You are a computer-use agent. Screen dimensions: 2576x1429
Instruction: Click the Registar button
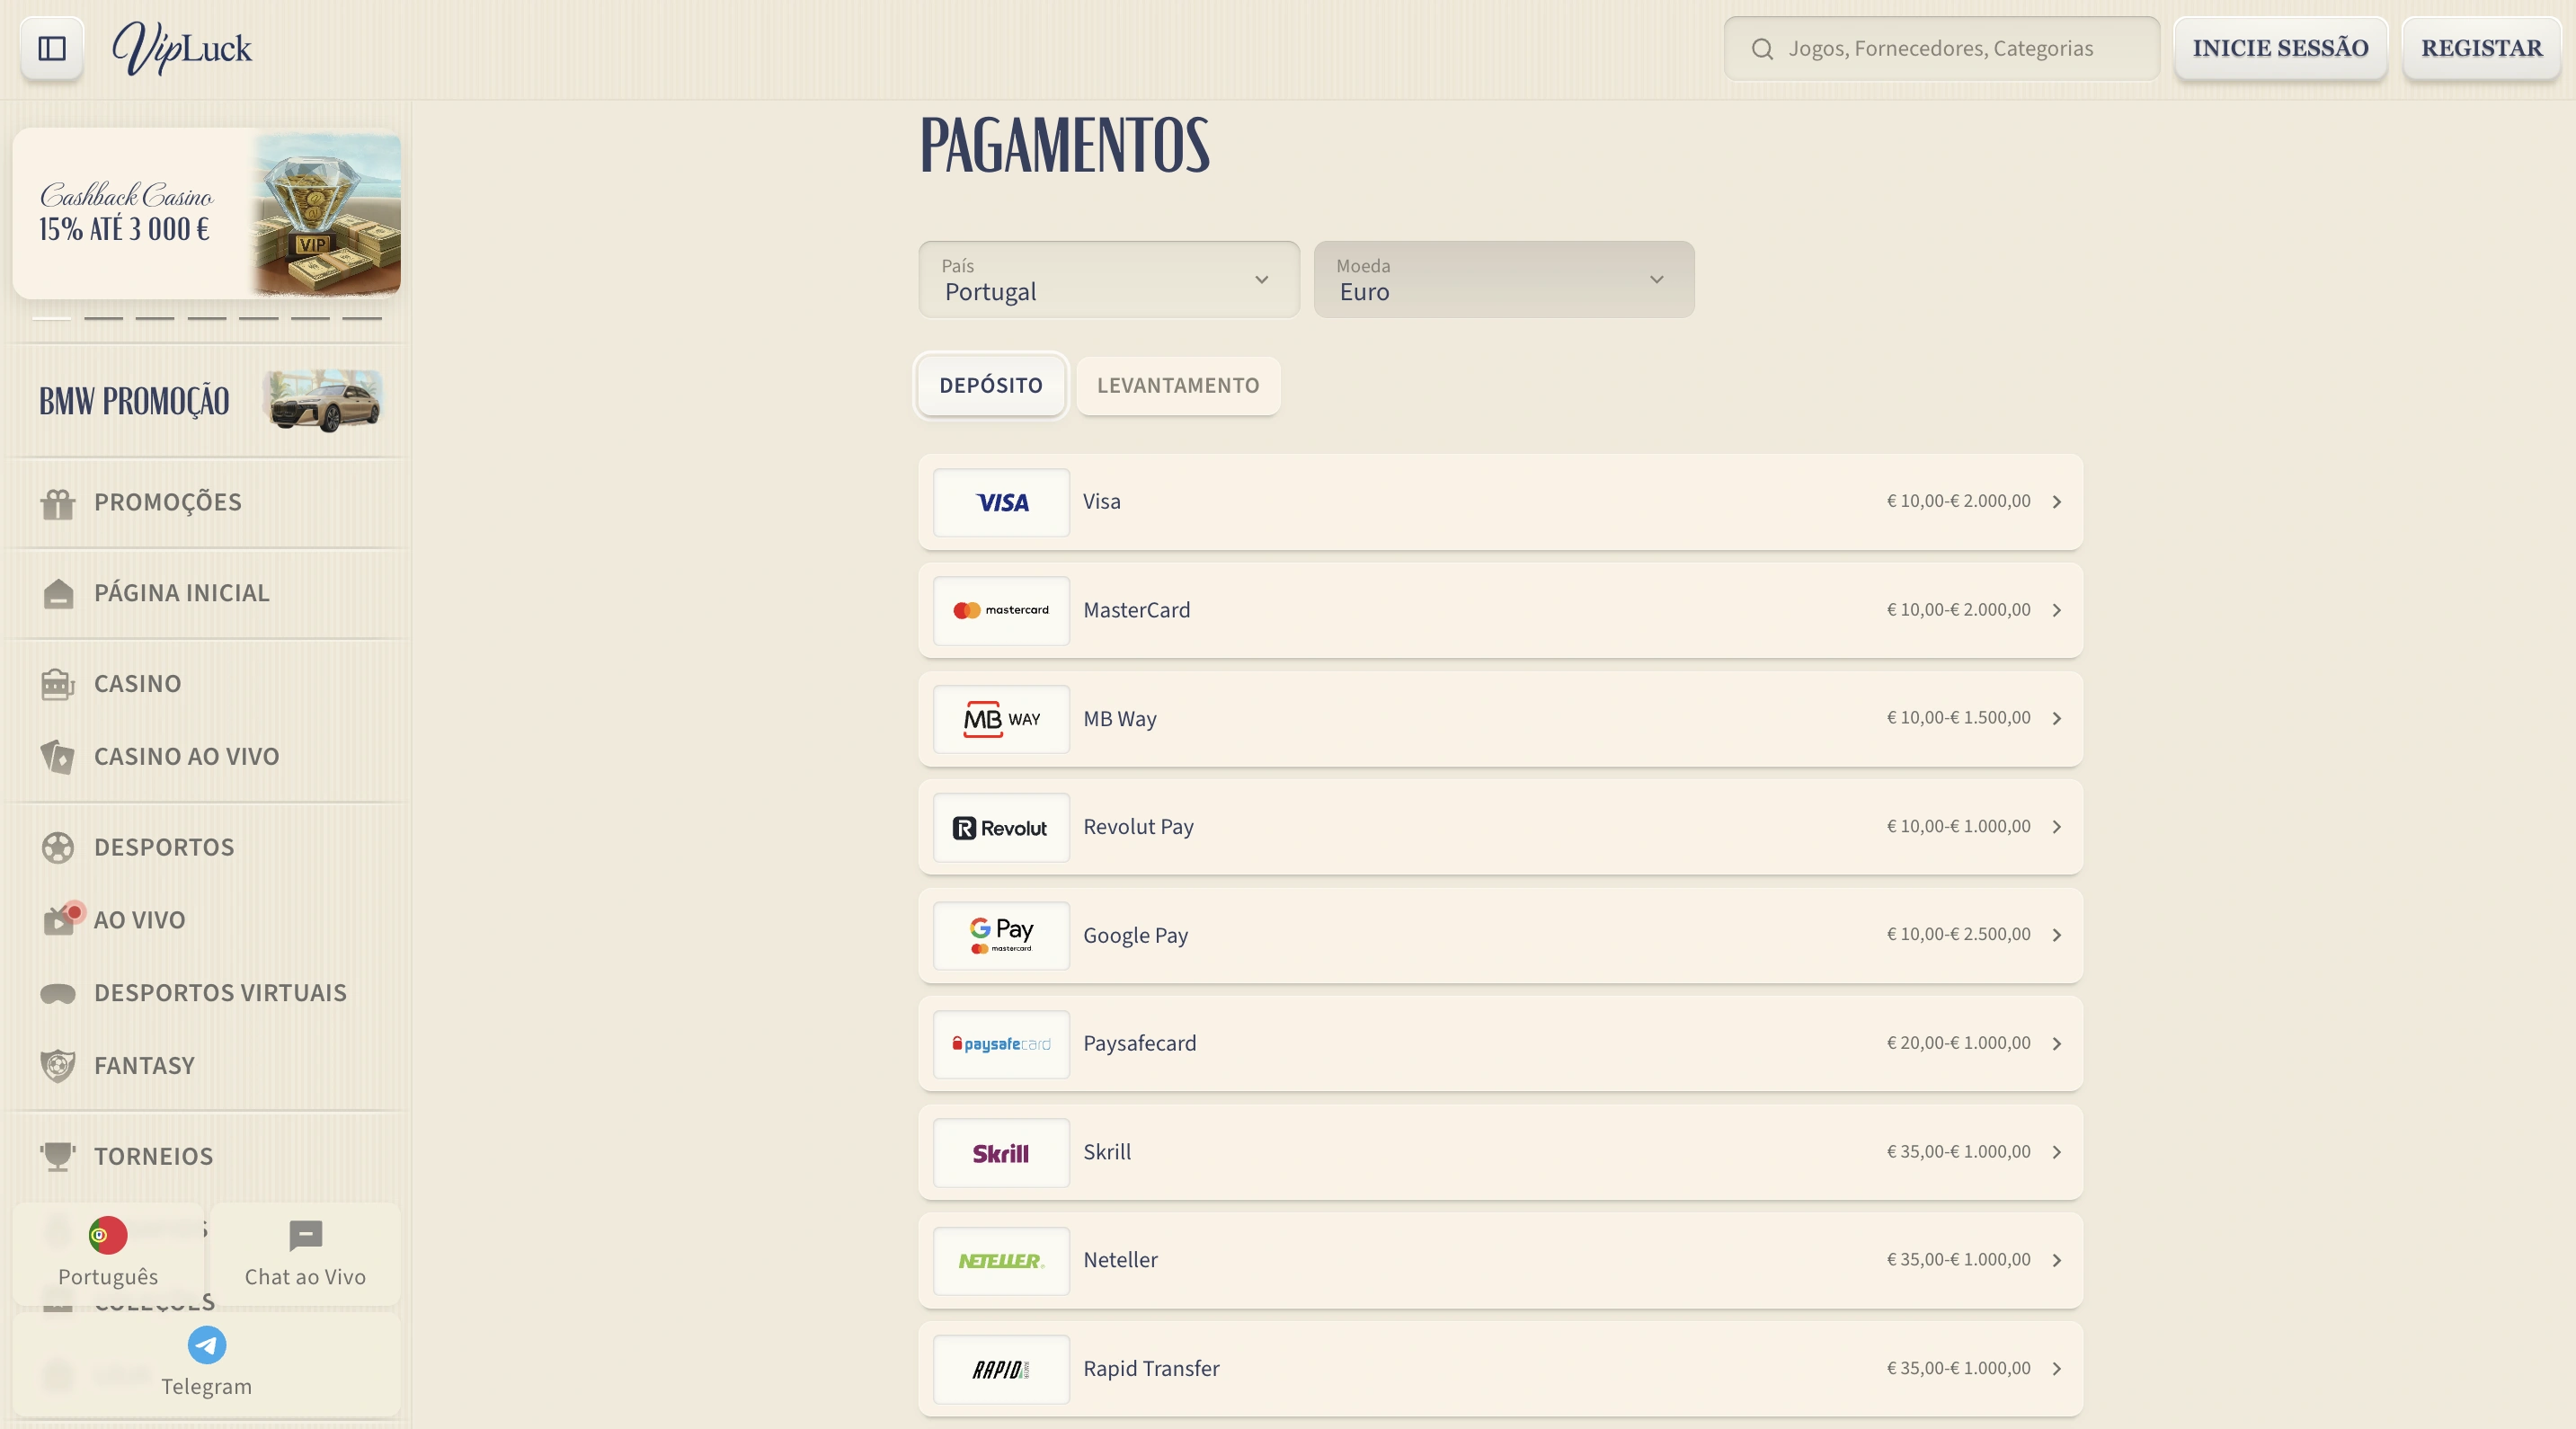[x=2481, y=49]
